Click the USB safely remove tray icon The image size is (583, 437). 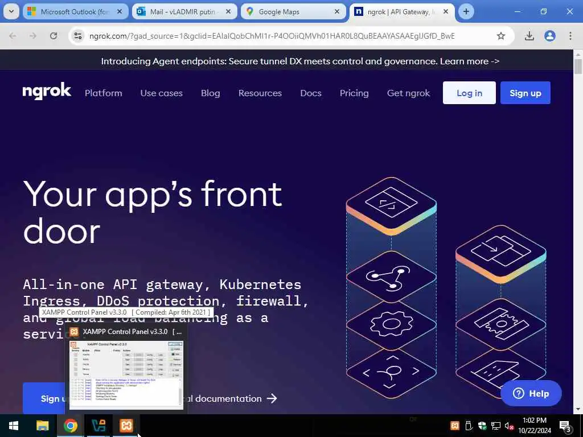469,426
